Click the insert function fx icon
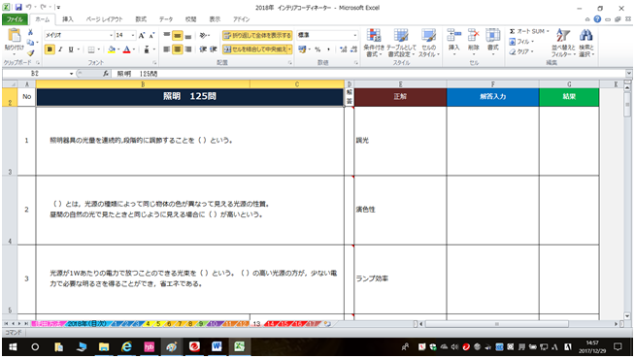Viewport: 635px width, 359px height. (x=106, y=74)
